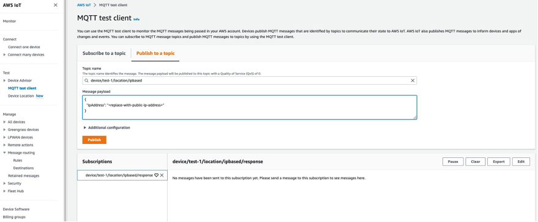Expand Connect many devices arrow
The image size is (538, 222).
click(x=4, y=55)
